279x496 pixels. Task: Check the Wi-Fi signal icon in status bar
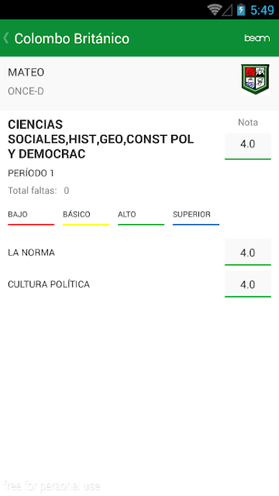tap(215, 9)
